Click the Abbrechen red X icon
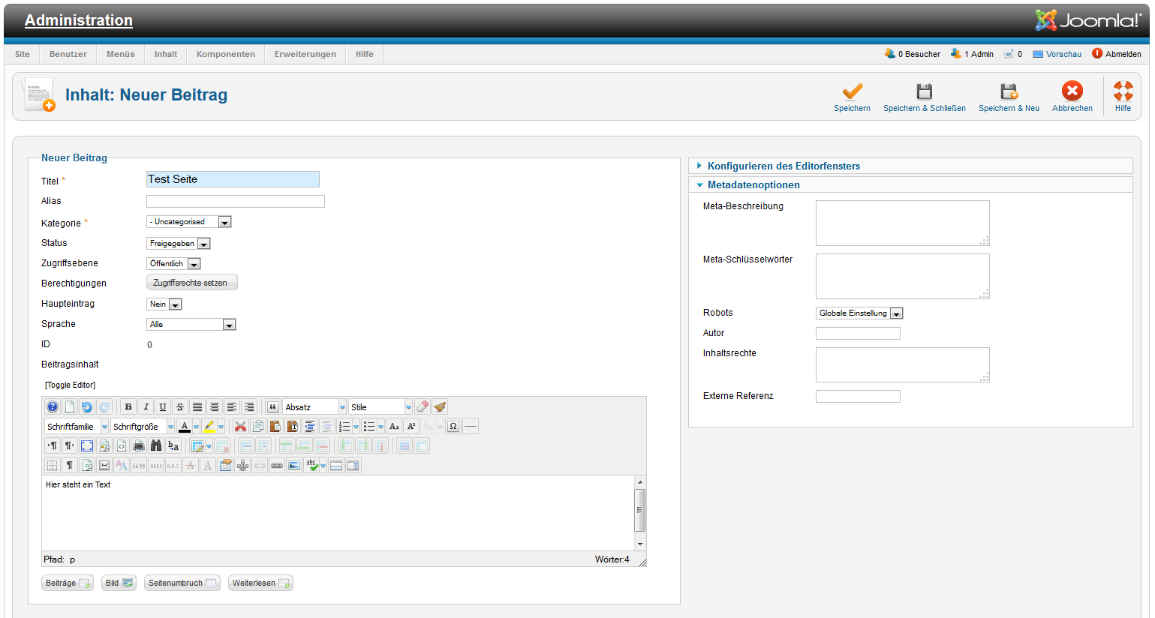1155x618 pixels. pos(1072,91)
